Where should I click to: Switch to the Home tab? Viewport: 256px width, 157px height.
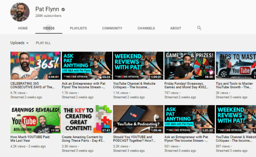[23, 28]
